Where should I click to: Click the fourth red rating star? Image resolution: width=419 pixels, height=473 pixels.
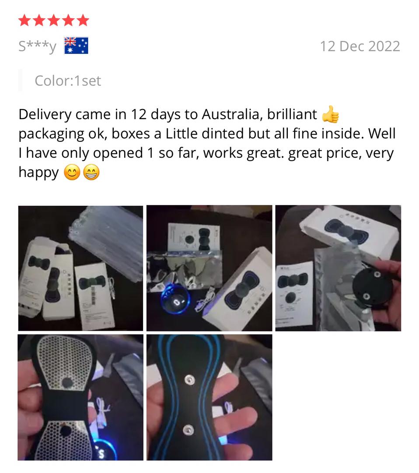[68, 21]
